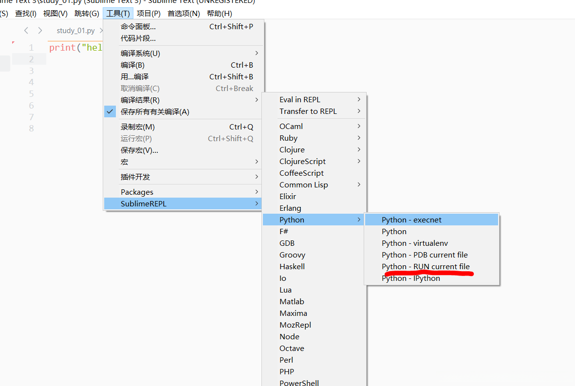Open 项目(P) menu
575x386 pixels.
tap(148, 14)
